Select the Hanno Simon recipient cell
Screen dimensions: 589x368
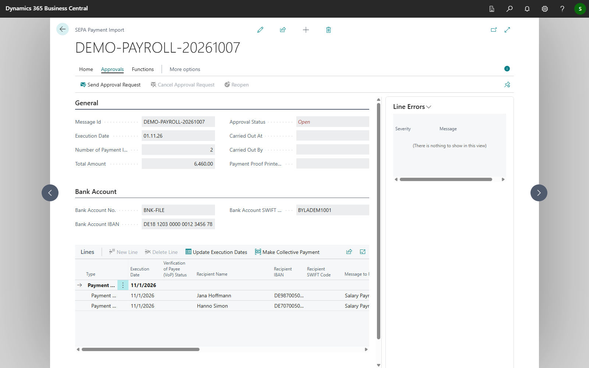click(x=212, y=306)
